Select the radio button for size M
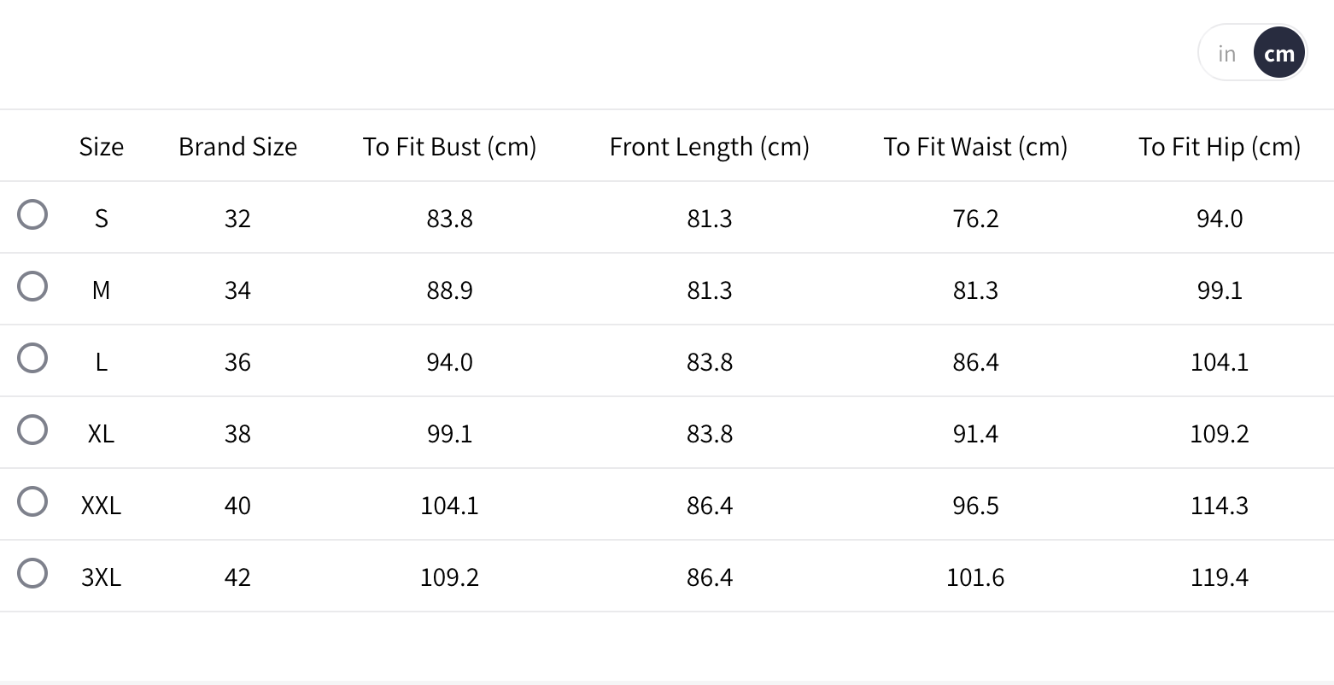This screenshot has height=685, width=1334. click(32, 286)
